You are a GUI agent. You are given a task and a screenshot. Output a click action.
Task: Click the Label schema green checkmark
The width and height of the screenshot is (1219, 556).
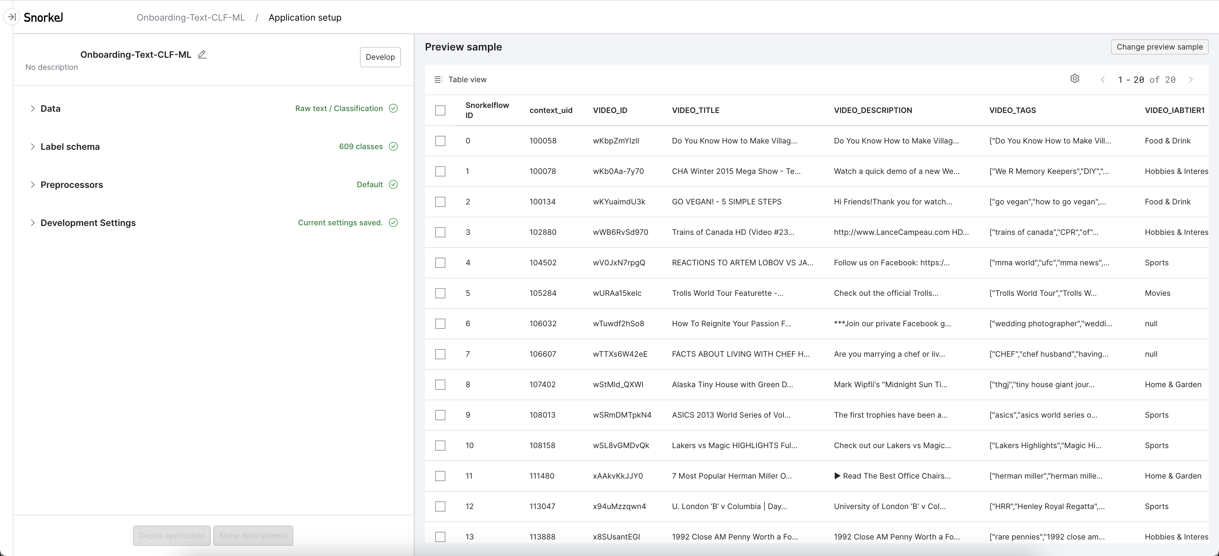[x=393, y=146]
